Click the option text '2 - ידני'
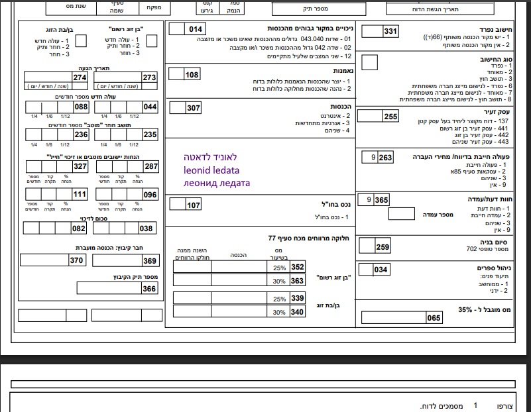The height and width of the screenshot is (412, 531). tap(499, 291)
